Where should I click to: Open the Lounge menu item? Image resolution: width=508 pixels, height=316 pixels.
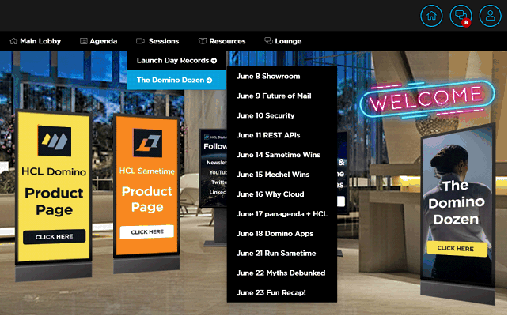click(x=283, y=41)
